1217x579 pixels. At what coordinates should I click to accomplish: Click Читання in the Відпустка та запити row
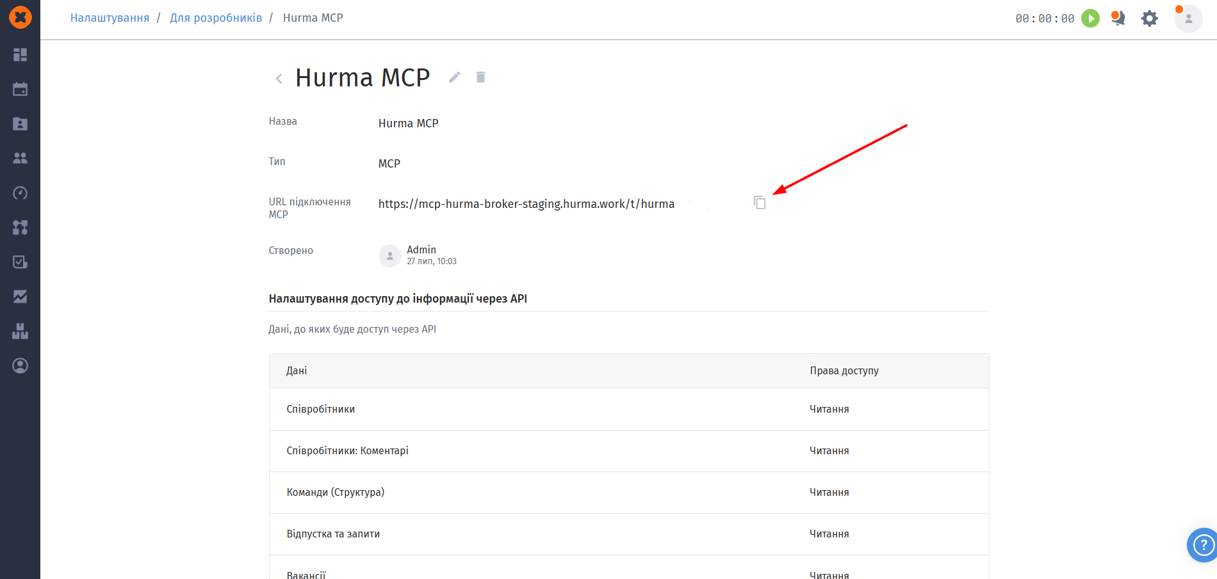point(829,534)
